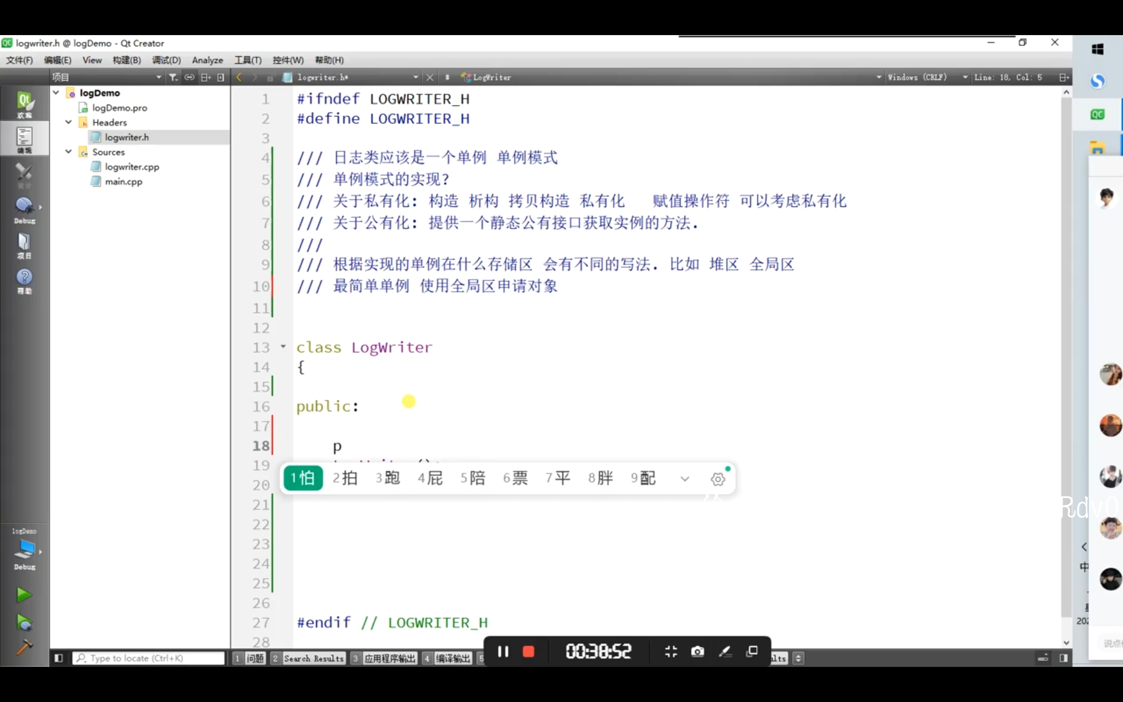
Task: Toggle synchronize-with-editor link icon
Action: click(x=190, y=78)
